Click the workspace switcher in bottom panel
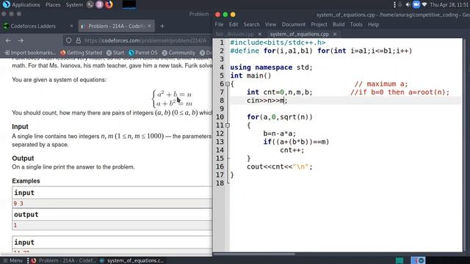This screenshot has width=470, height=264. pos(418,260)
